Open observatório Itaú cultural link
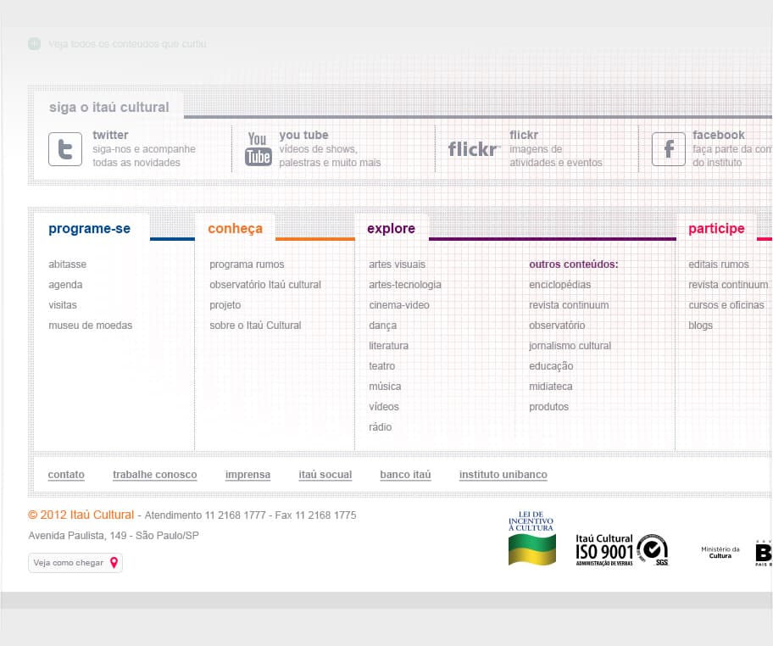This screenshot has height=646, width=773. point(265,285)
